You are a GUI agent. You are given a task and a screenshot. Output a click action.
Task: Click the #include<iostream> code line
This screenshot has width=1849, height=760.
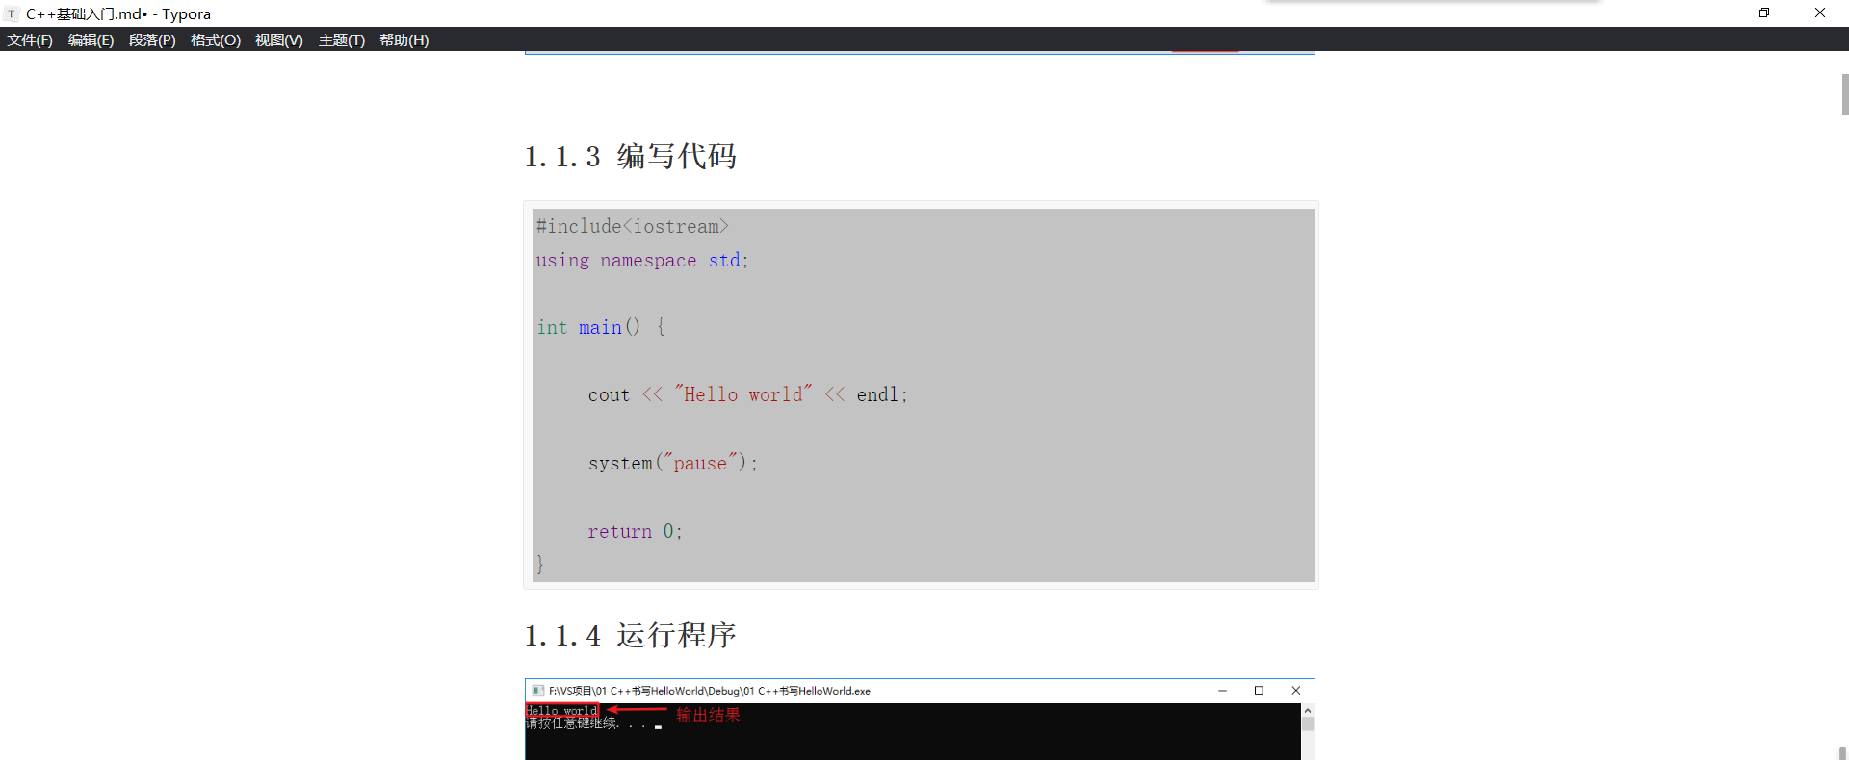(633, 226)
